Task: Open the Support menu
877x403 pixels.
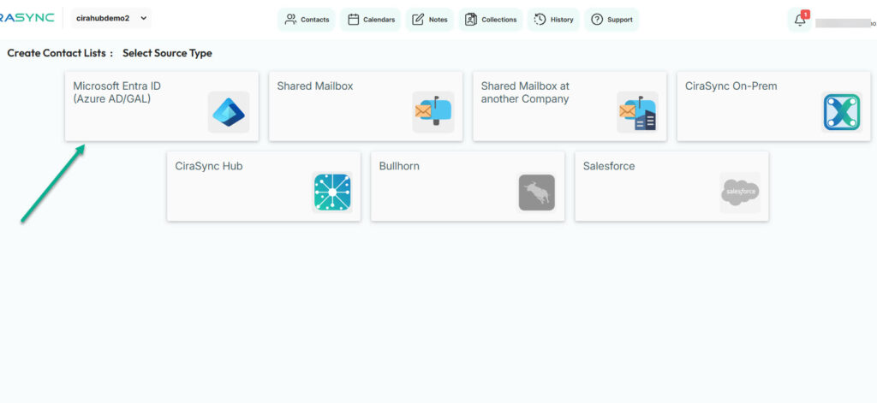Action: (612, 20)
